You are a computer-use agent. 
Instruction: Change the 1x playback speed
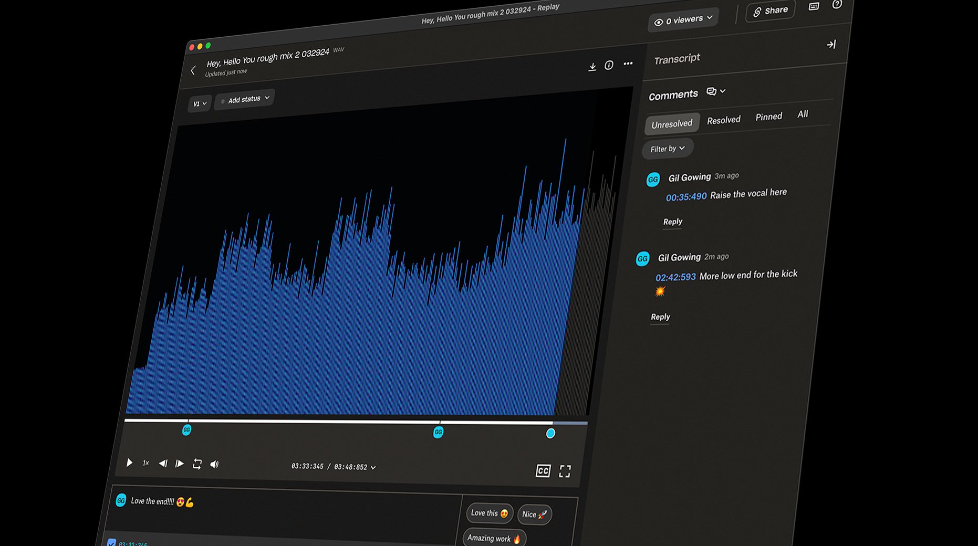click(x=146, y=463)
